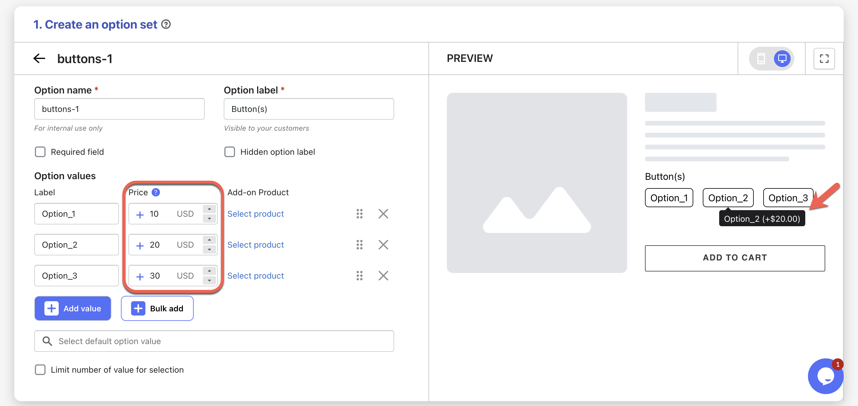
Task: Toggle the plus sign on Option_2 price
Action: point(140,245)
